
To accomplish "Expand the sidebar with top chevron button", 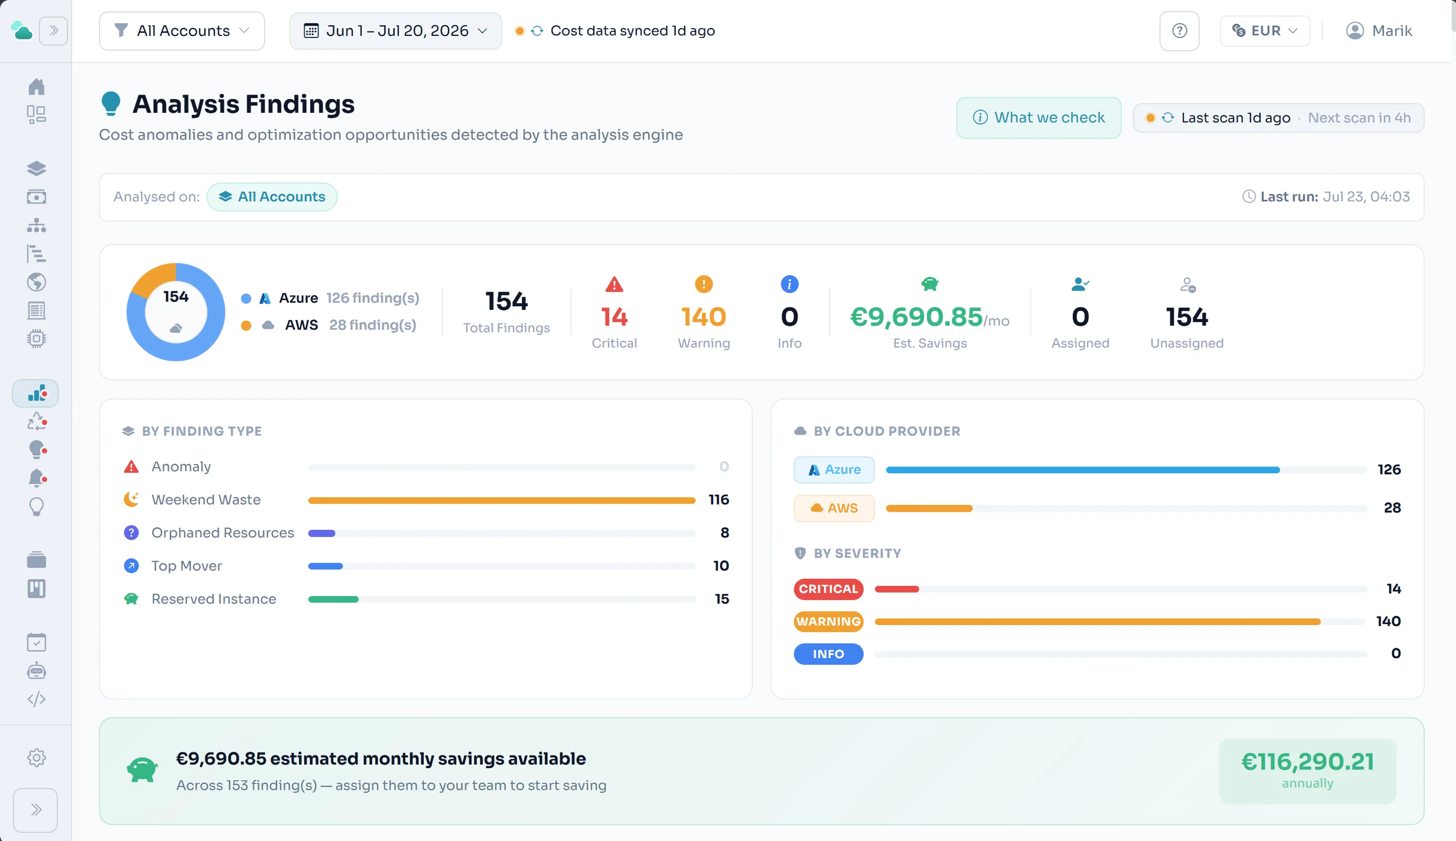I will click(x=53, y=30).
